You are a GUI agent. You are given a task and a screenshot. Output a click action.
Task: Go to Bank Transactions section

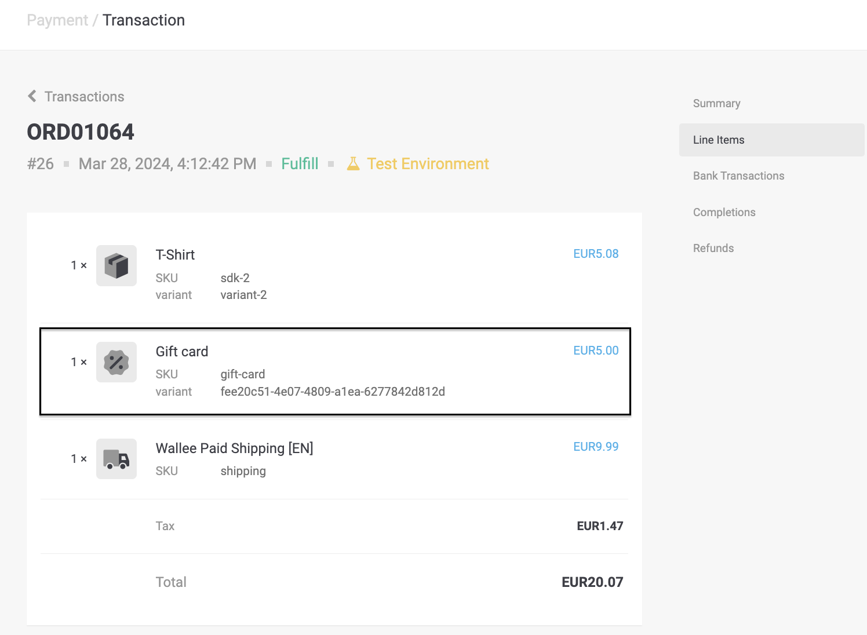[x=738, y=176]
